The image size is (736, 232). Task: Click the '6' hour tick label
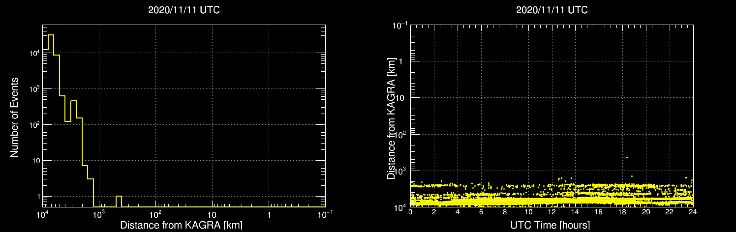click(481, 212)
